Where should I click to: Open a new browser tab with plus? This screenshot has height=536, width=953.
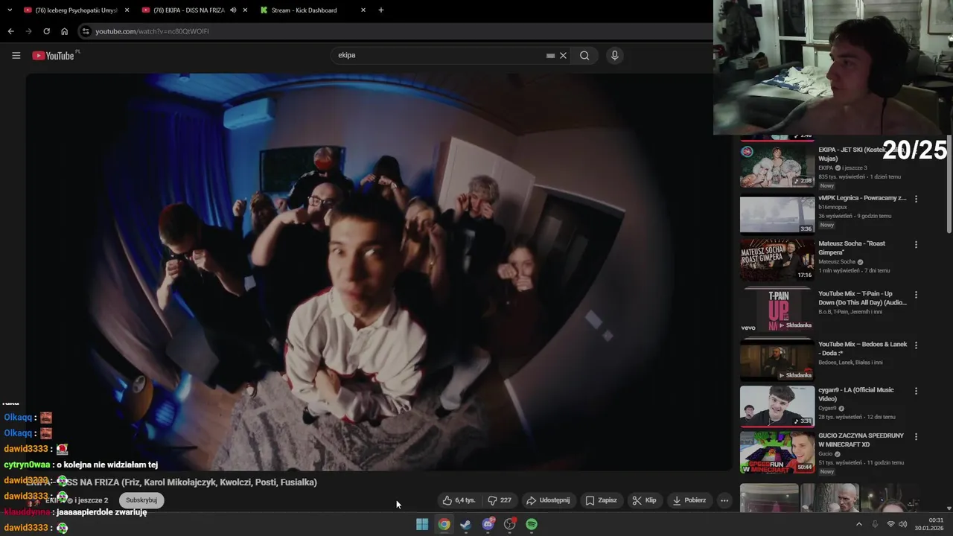pos(381,10)
